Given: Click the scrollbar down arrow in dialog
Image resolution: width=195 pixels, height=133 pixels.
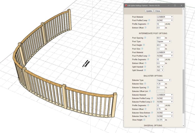Looking at the screenshot, I should 183,126.
